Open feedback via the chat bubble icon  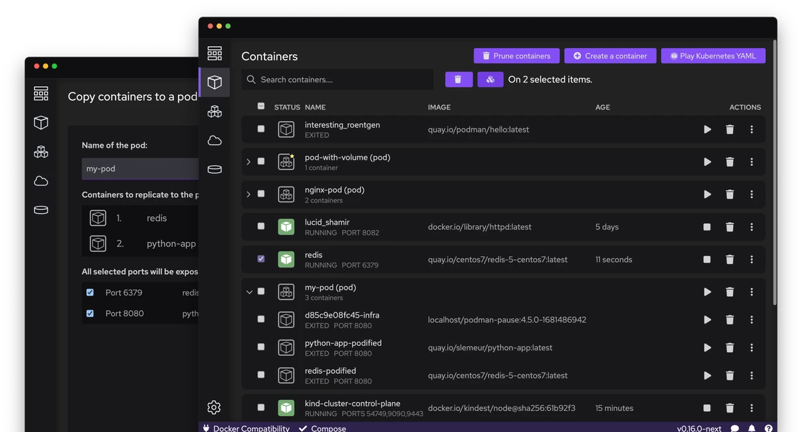[x=735, y=427]
